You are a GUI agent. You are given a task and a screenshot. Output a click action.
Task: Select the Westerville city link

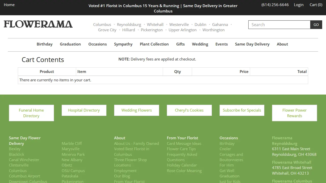tap(179, 25)
